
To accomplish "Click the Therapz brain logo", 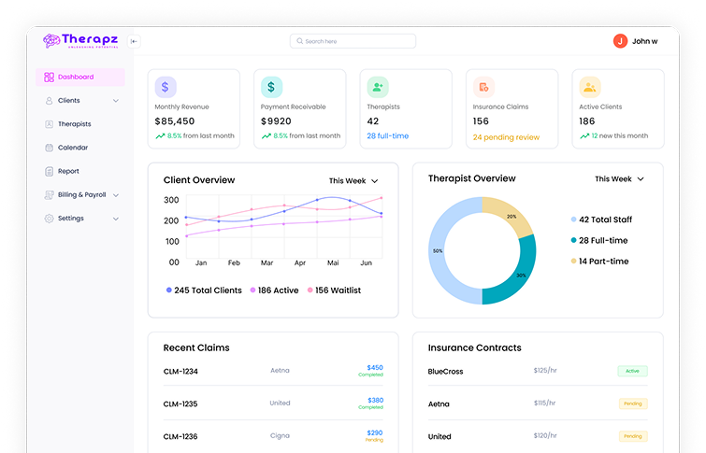I will [x=50, y=41].
